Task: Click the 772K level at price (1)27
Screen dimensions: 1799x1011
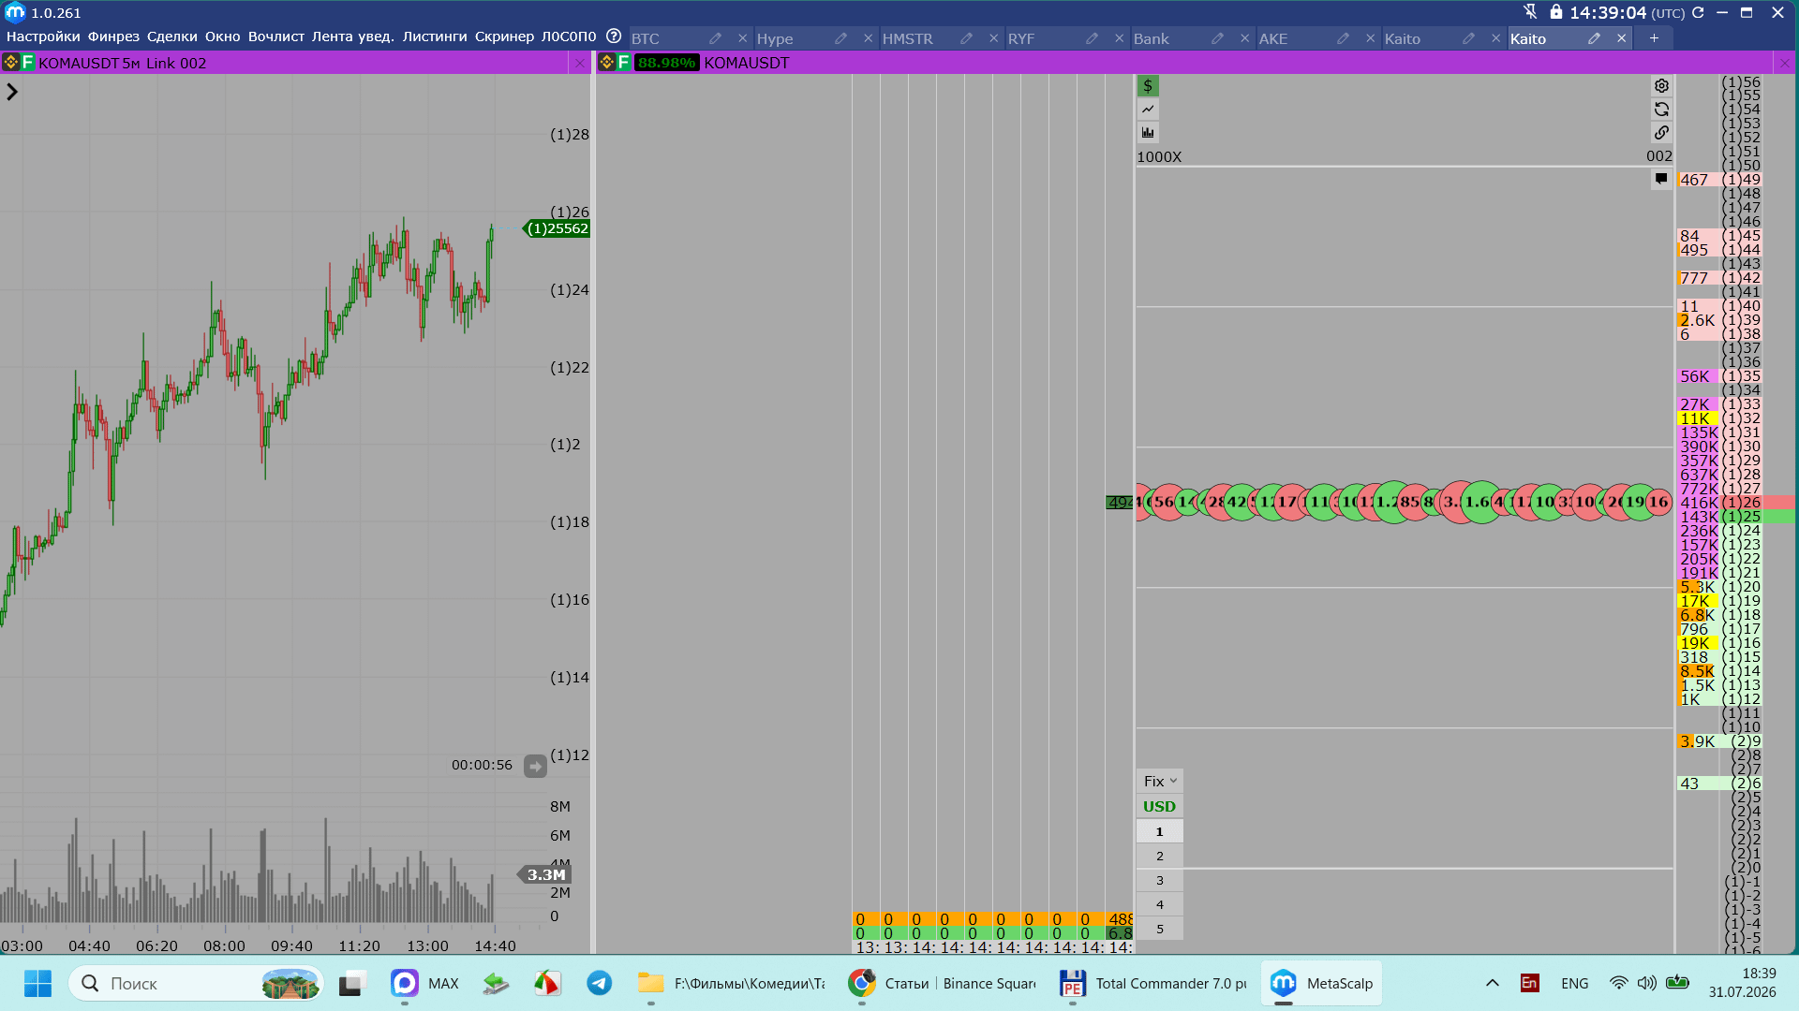Action: point(1720,489)
